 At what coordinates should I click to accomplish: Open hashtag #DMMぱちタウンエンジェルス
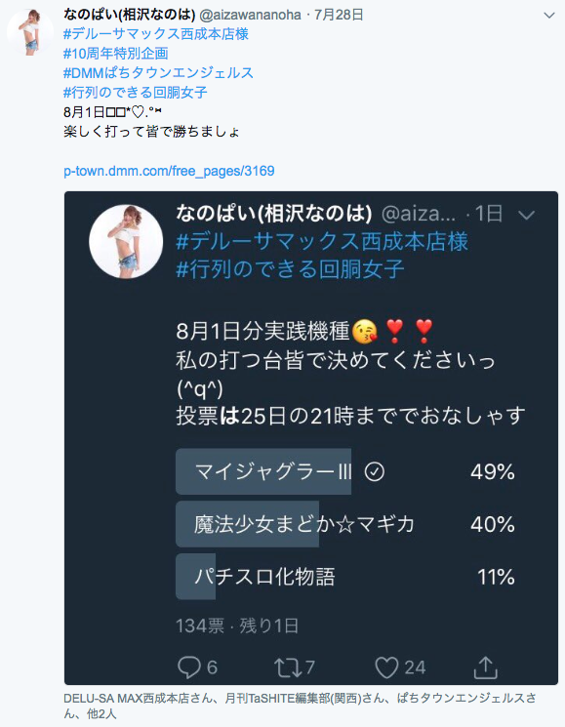(x=158, y=73)
